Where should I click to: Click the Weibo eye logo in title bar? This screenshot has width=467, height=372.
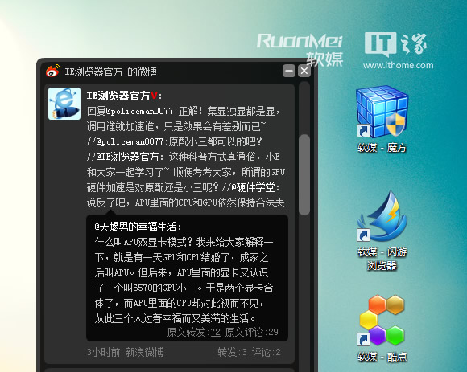[x=52, y=71]
